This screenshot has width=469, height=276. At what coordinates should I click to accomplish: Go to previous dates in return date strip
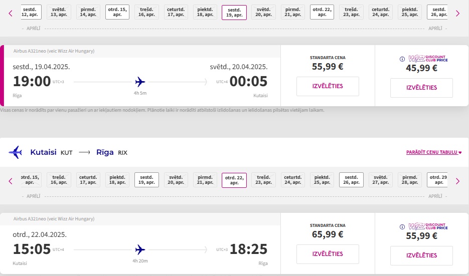click(11, 181)
